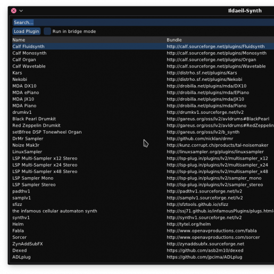Click the Dexed github bundle URL
The image size is (274, 274).
[x=205, y=251]
